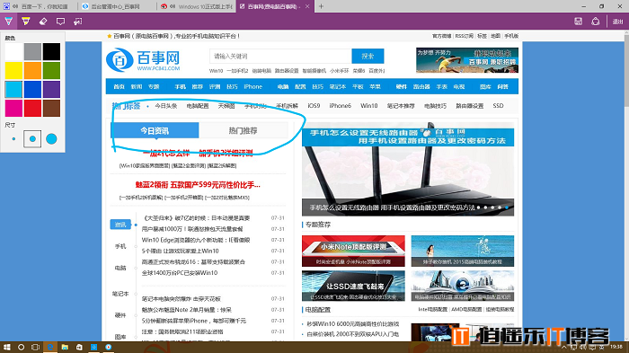Click the 百事网 site logo
Image resolution: width=629 pixels, height=353 pixels.
(143, 60)
